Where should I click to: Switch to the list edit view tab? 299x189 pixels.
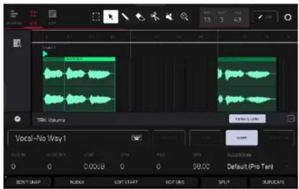point(52,17)
